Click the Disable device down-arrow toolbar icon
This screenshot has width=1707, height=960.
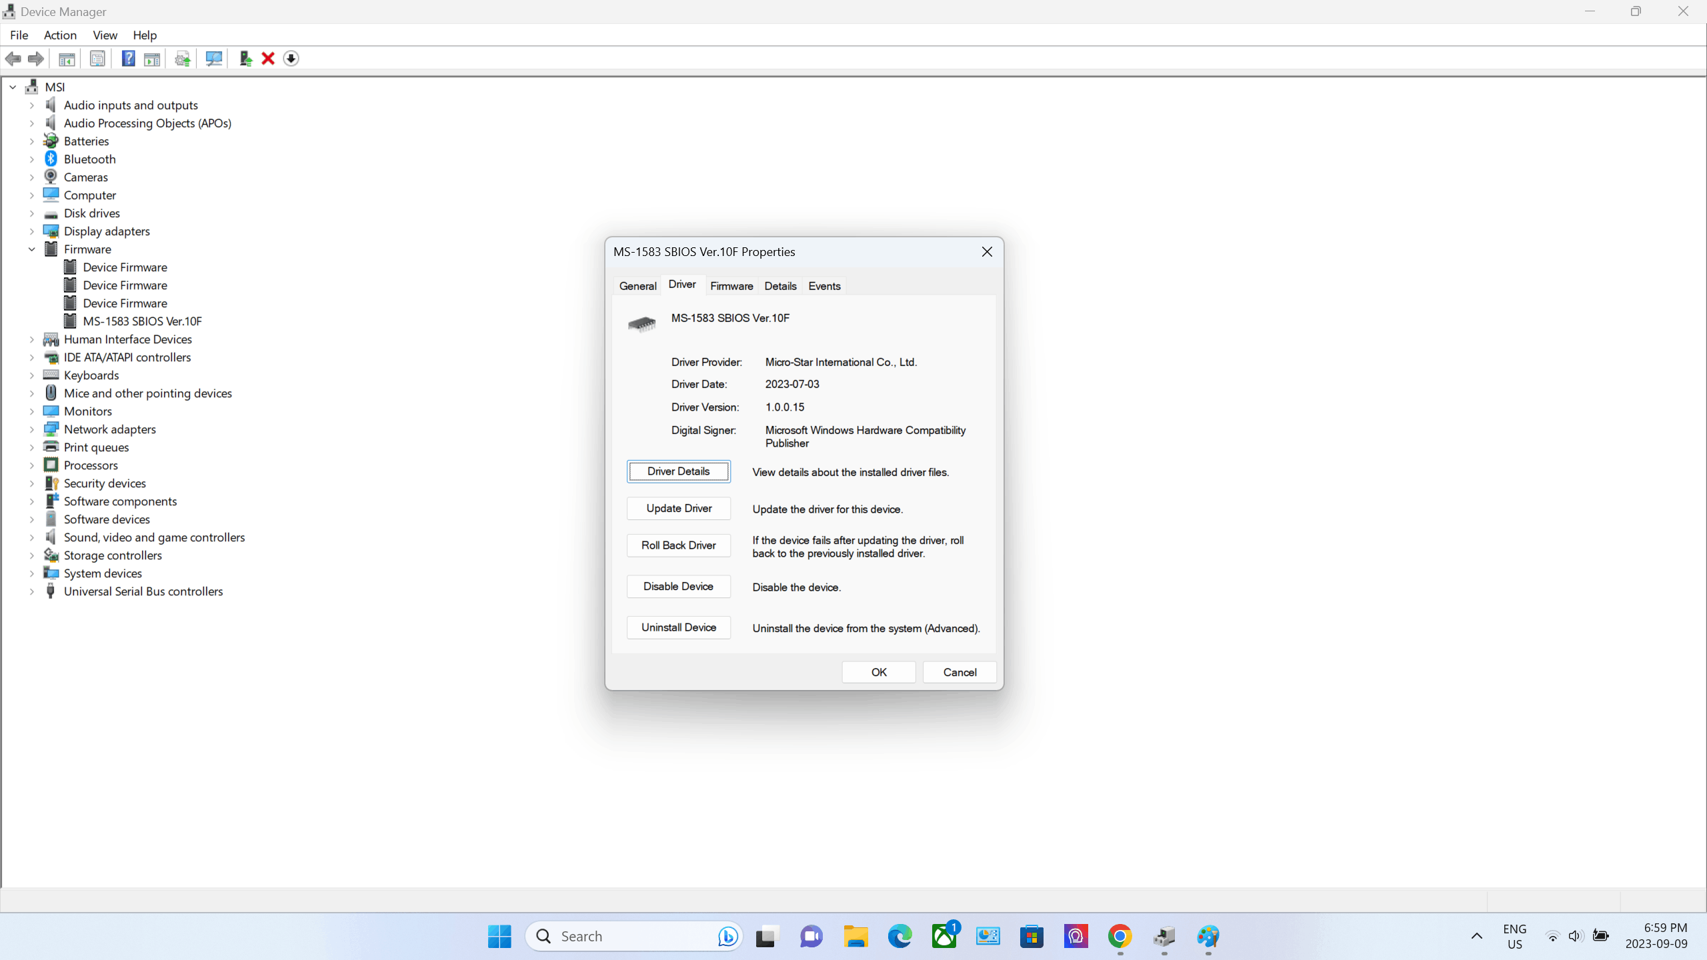pyautogui.click(x=291, y=59)
